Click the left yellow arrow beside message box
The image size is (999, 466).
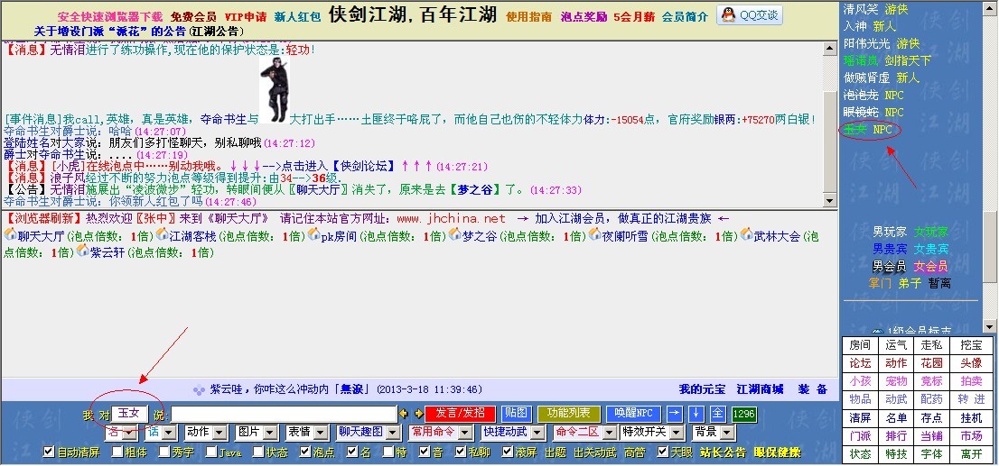404,414
